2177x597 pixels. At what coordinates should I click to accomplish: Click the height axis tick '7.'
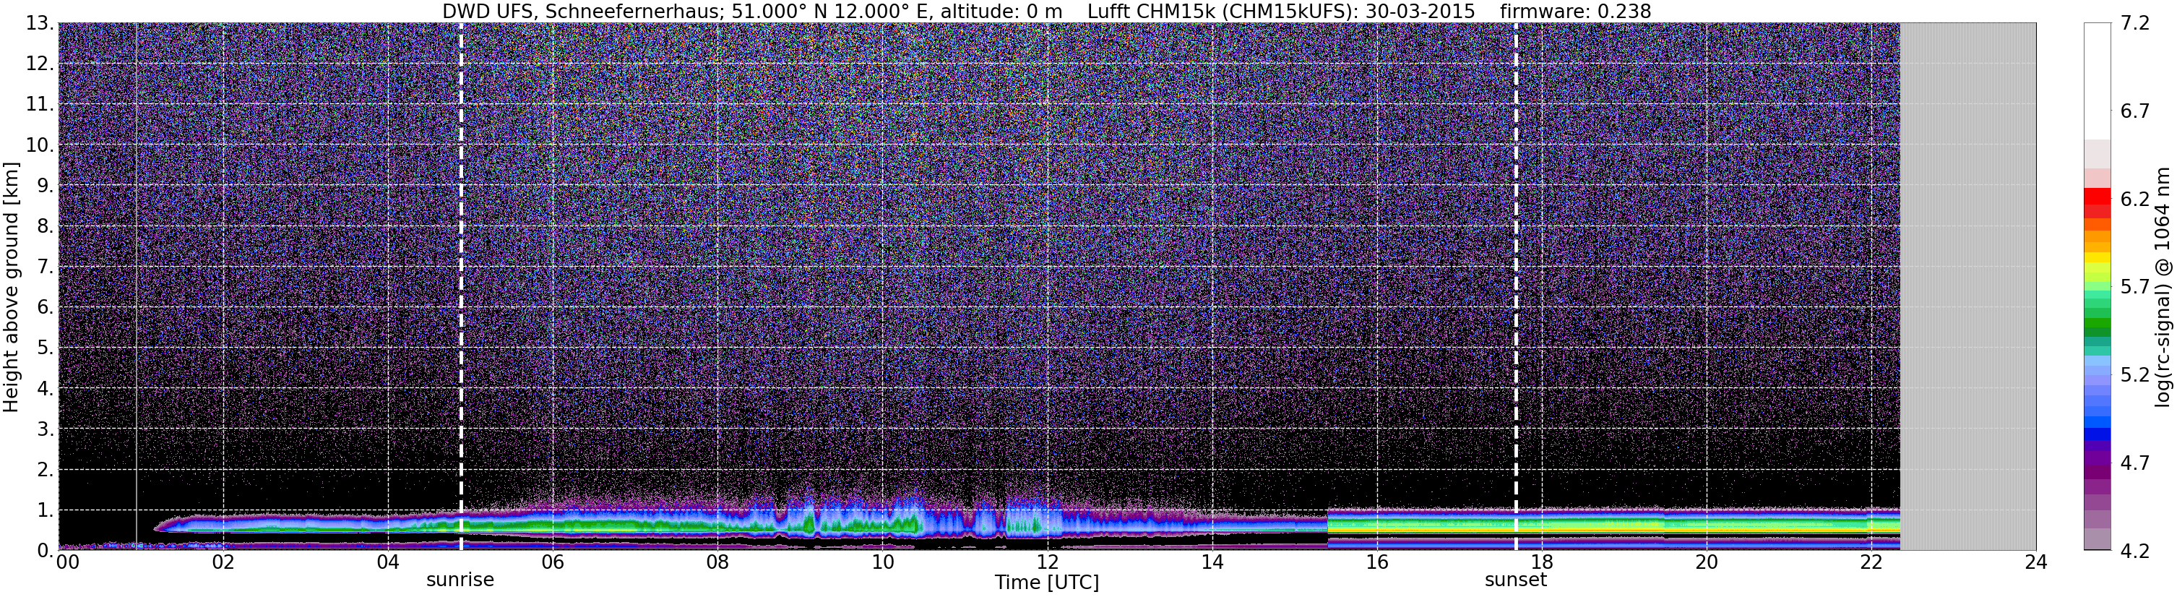(x=45, y=267)
